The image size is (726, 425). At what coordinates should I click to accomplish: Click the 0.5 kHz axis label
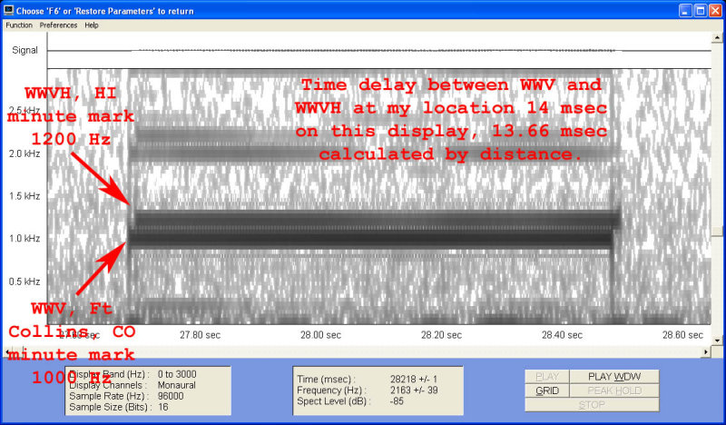click(x=25, y=282)
